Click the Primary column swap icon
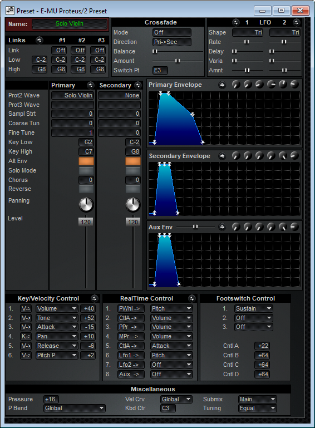315x428 pixels. click(90, 85)
